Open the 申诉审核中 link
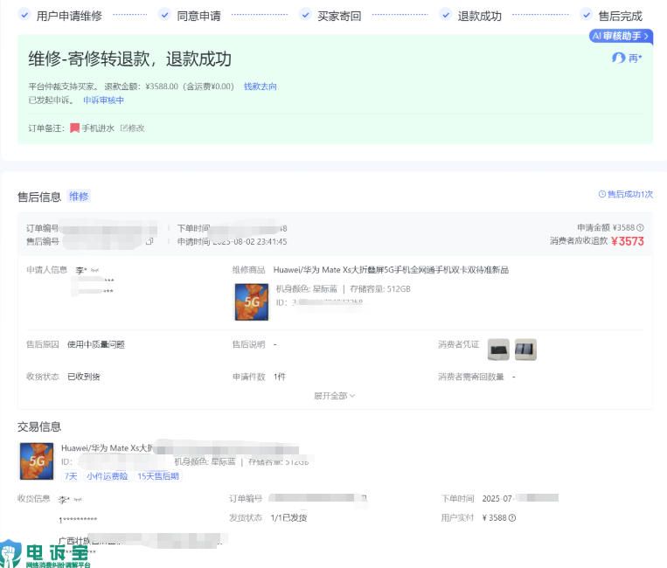The width and height of the screenshot is (667, 568). [x=103, y=100]
